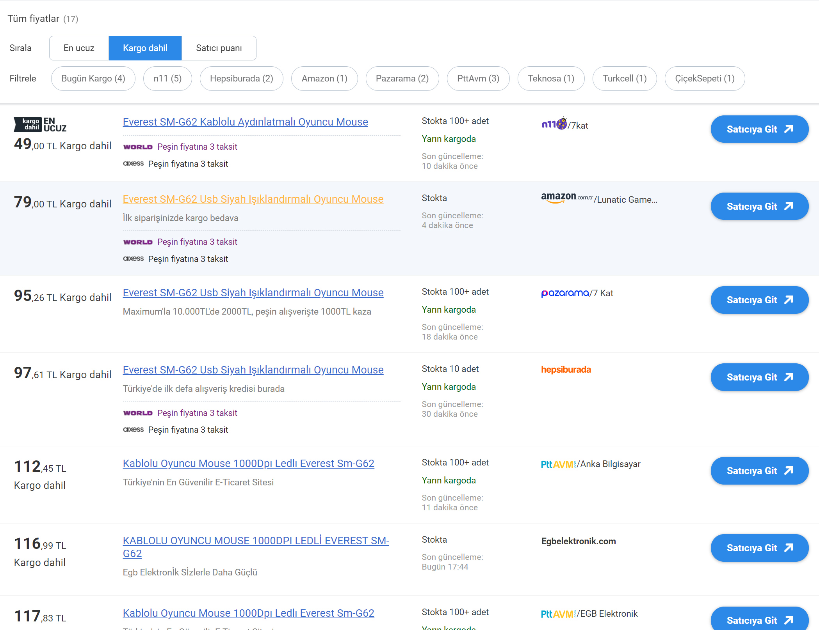Screen dimensions: 819x630
Task: Click the Lunatic Game... seller name
Action: (627, 200)
